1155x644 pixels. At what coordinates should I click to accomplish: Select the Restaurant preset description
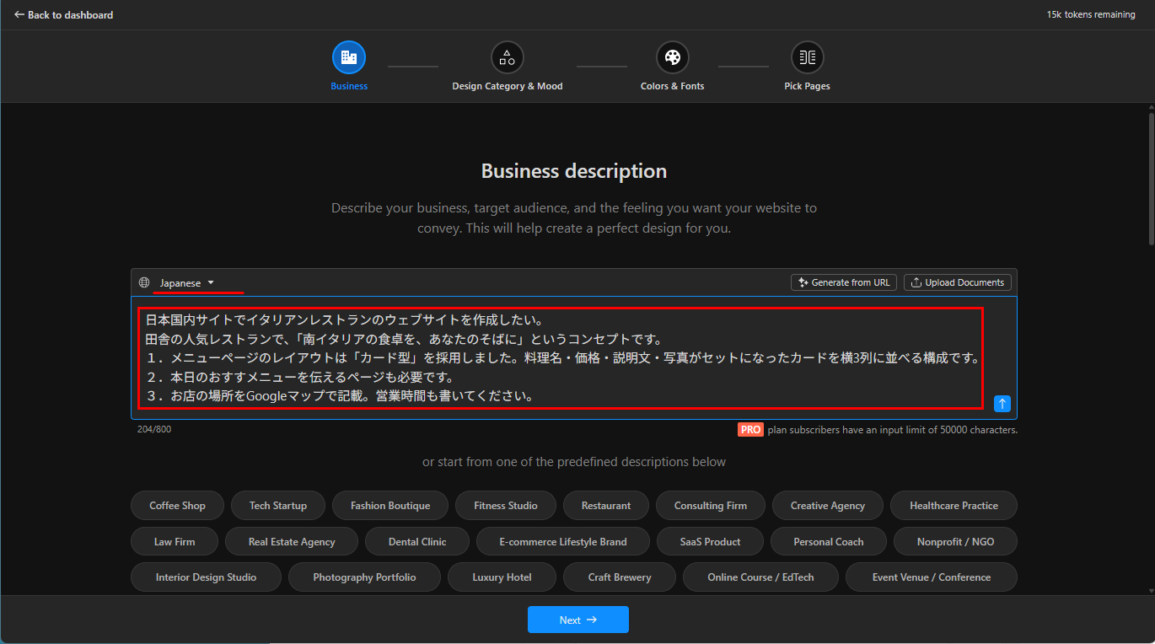pos(605,505)
